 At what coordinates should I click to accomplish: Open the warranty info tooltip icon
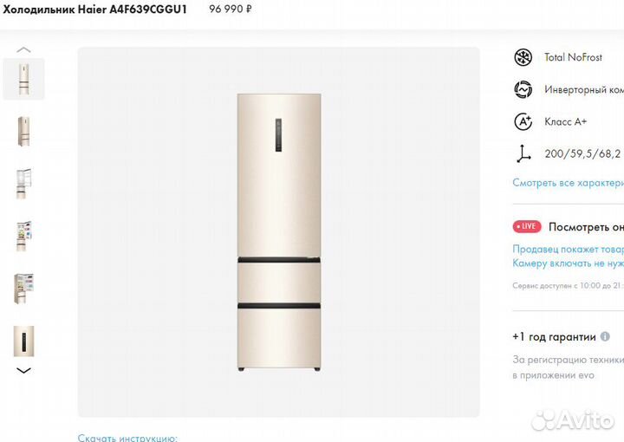605,336
